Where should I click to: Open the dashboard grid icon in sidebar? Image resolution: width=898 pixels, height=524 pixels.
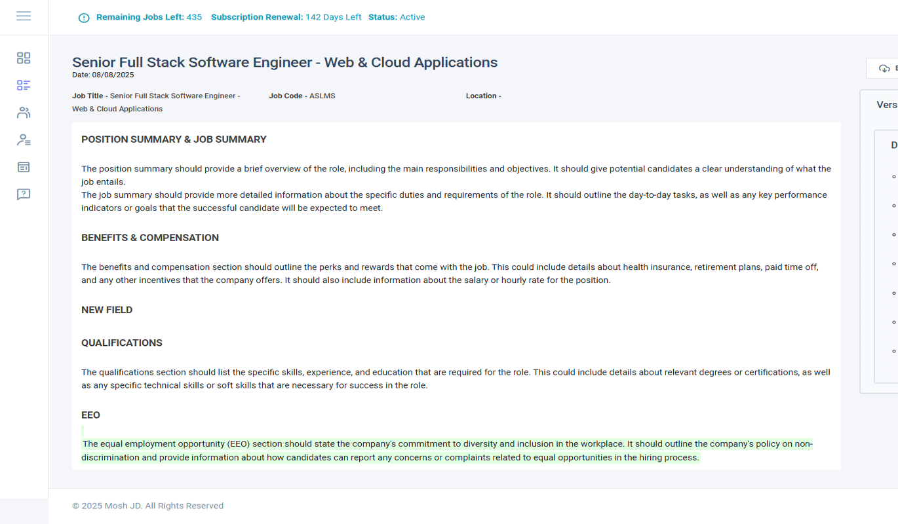24,58
